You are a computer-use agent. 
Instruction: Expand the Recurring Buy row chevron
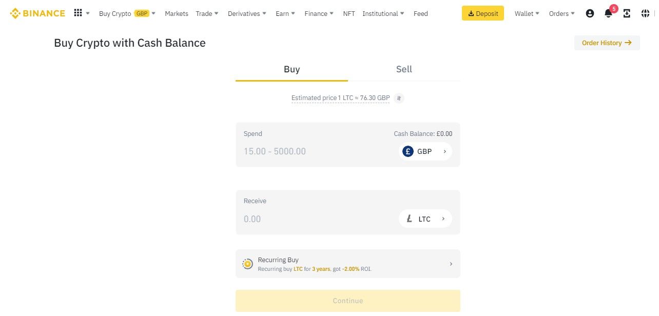coord(451,264)
